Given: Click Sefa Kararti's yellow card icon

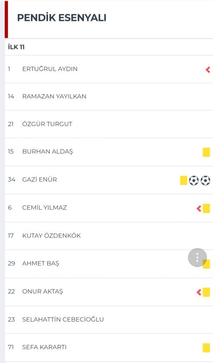Looking at the screenshot, I should (x=206, y=348).
